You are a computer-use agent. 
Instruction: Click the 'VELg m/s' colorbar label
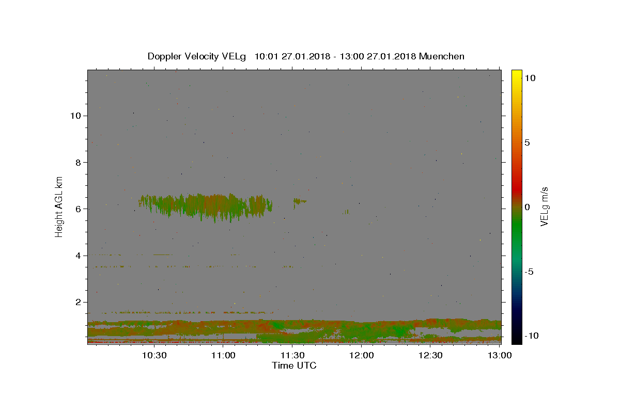545,207
